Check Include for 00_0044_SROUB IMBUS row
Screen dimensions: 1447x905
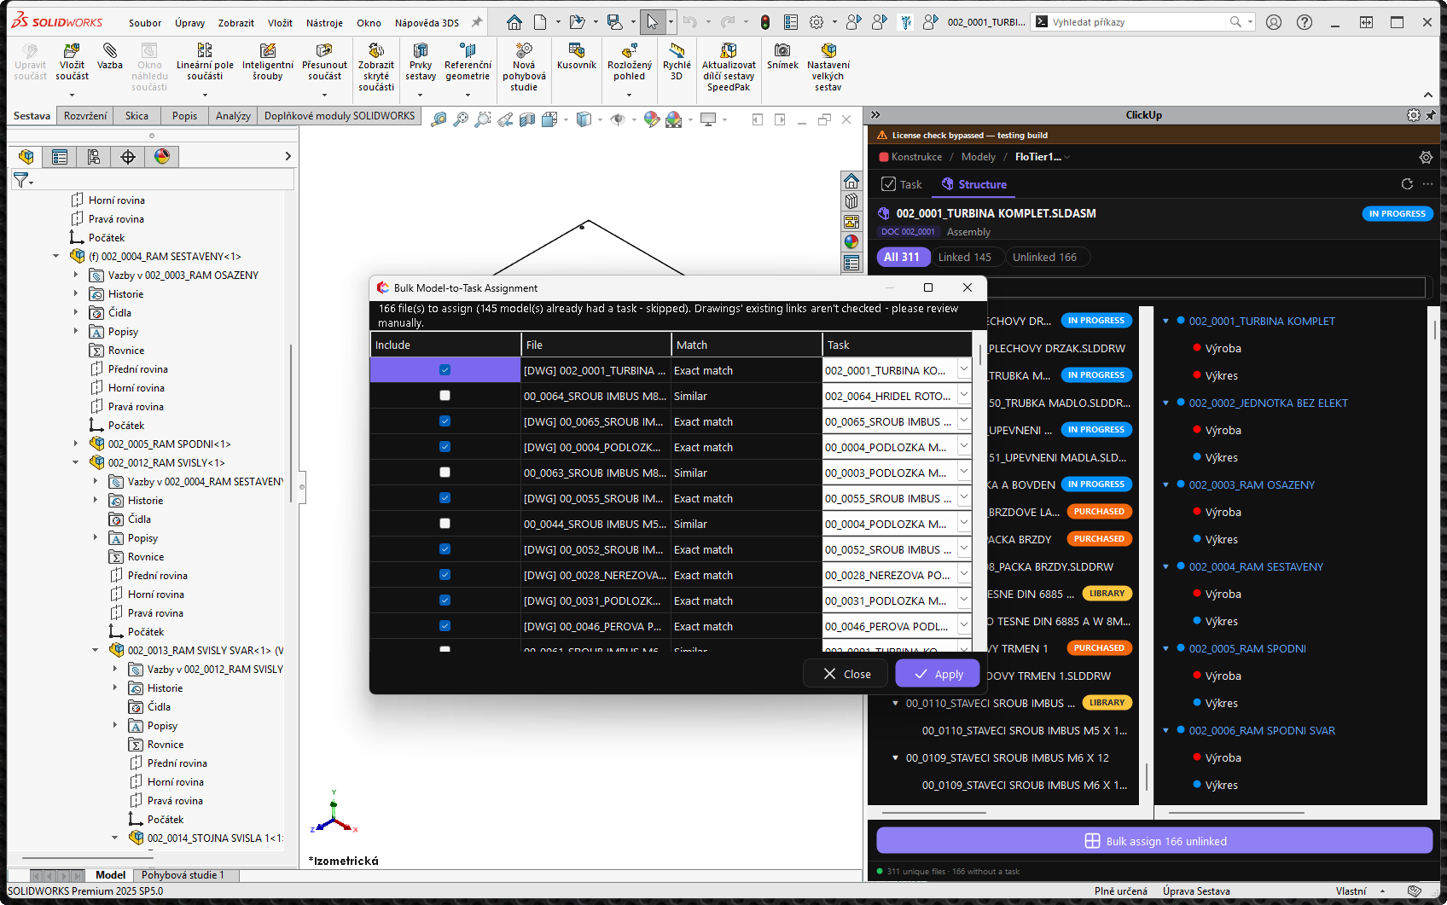445,524
